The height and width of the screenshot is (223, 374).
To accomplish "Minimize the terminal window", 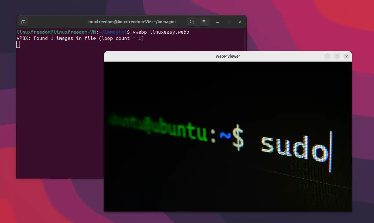I will pos(218,22).
